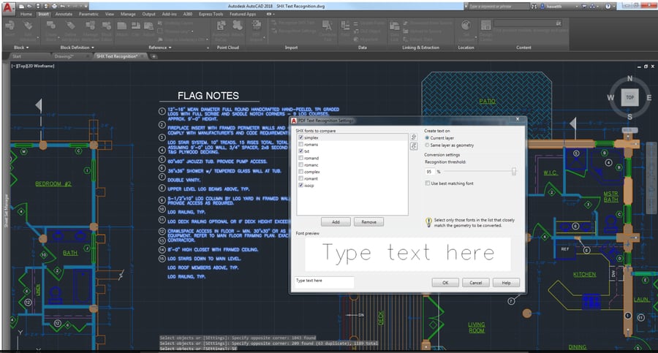
Task: Click the Attach reference icon on the ribbon
Action: [121, 26]
